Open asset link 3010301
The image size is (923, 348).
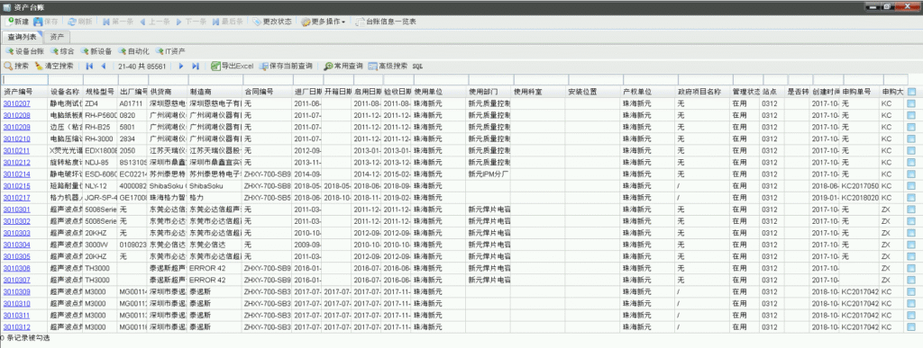coord(17,210)
